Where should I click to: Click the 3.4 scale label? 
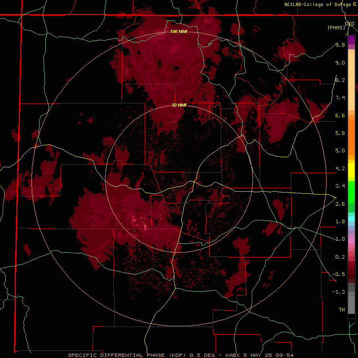coord(340,186)
